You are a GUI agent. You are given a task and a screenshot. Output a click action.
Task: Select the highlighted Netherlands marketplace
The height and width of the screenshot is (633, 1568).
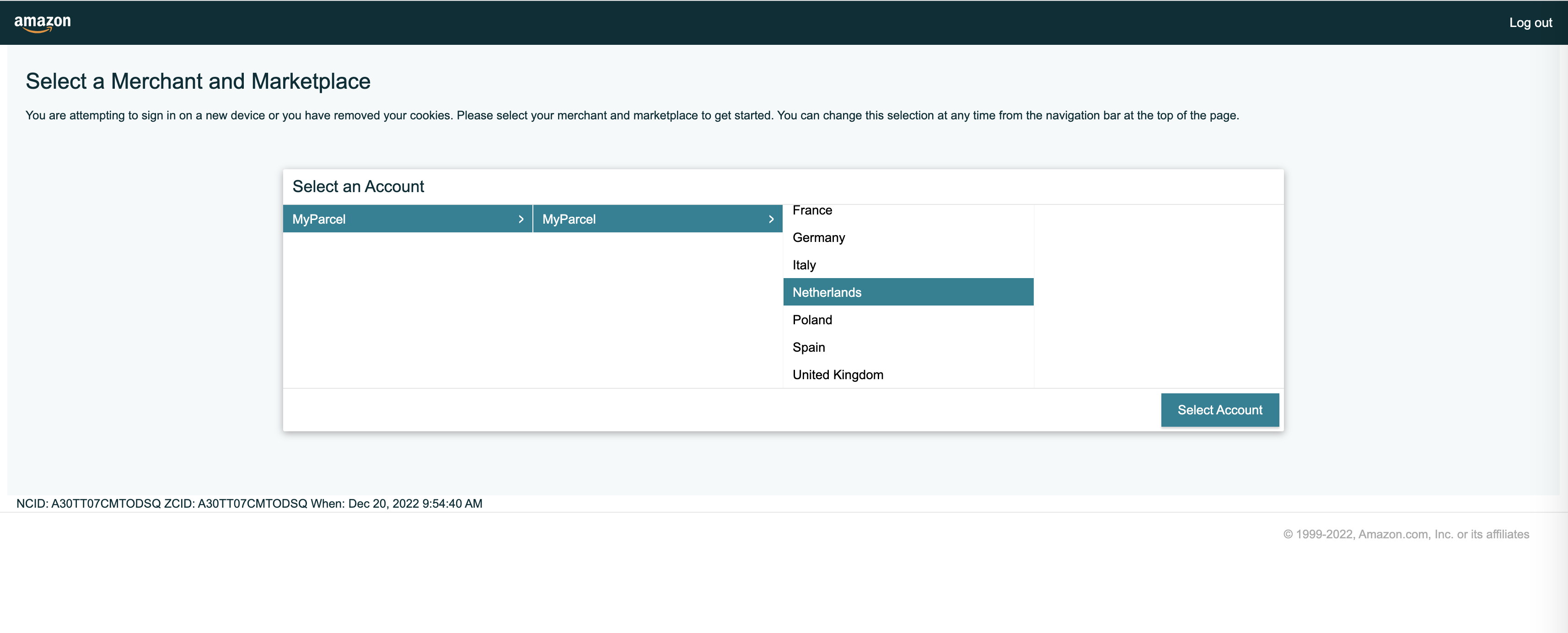pos(827,292)
